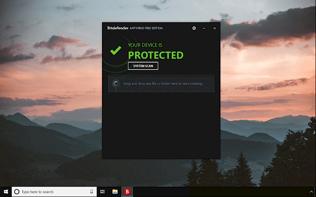Click the green protected checkmark icon
The width and height of the screenshot is (316, 197).
coord(116,50)
